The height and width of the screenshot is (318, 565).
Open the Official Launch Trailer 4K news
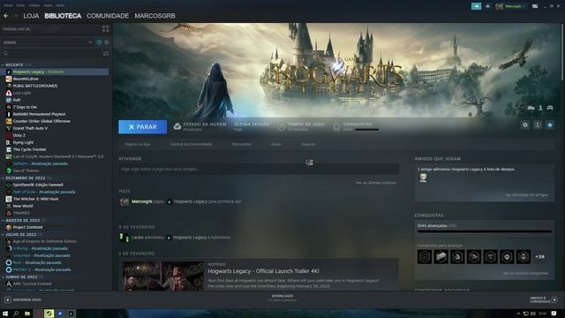(263, 271)
